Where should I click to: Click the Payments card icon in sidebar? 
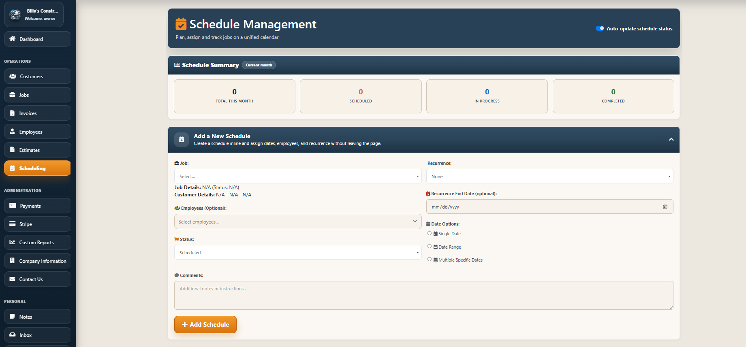pos(13,206)
